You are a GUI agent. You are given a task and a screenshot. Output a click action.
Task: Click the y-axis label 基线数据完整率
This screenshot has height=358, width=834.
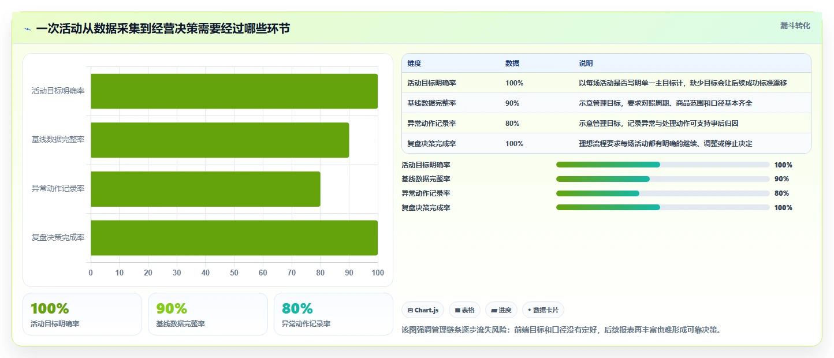(58, 140)
